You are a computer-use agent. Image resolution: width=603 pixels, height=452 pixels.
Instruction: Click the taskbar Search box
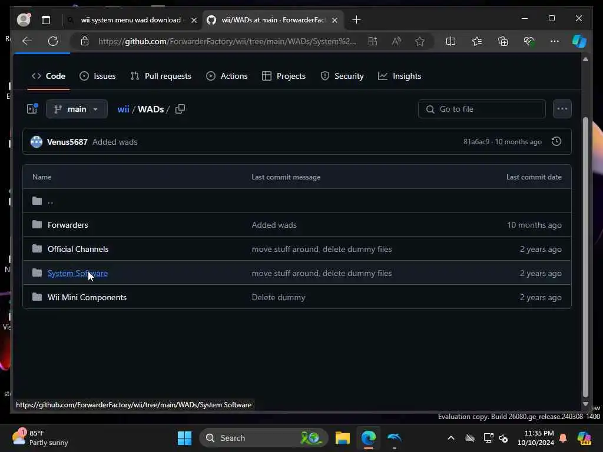click(x=263, y=438)
